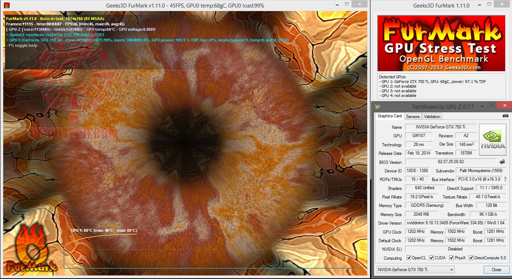Open the Bus Interface question mark help

pyautogui.click(x=505, y=179)
